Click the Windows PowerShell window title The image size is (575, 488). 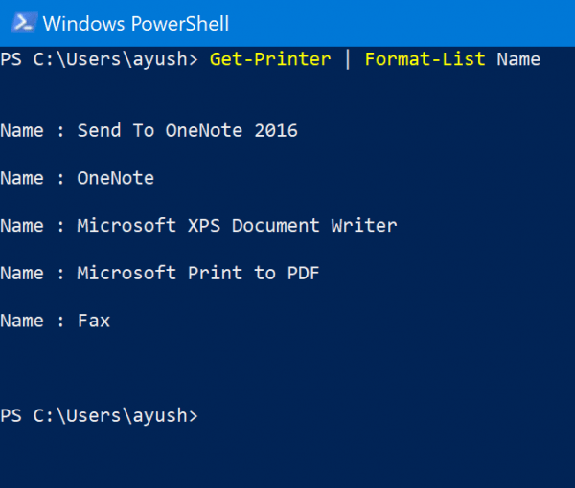(x=136, y=24)
